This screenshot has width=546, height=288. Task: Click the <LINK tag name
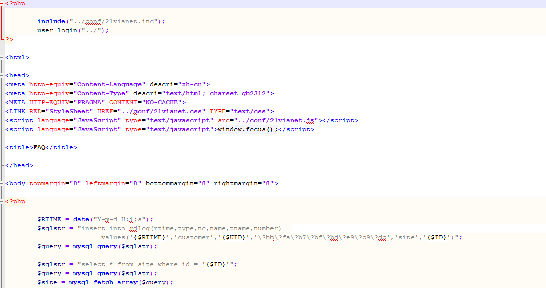click(x=15, y=111)
